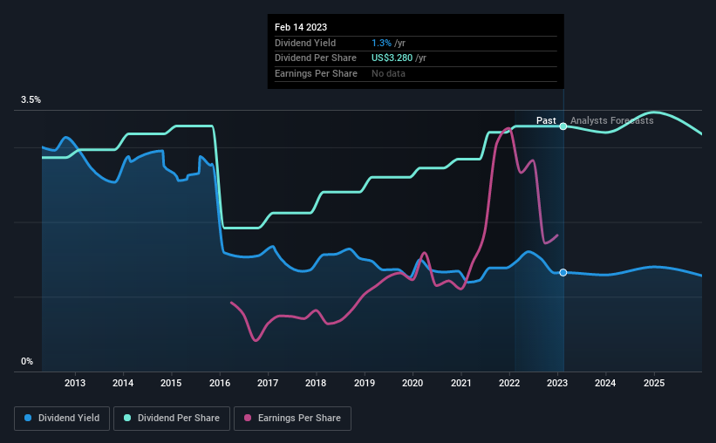Click the 1.3% dividend yield value
The image size is (716, 443).
(x=381, y=43)
